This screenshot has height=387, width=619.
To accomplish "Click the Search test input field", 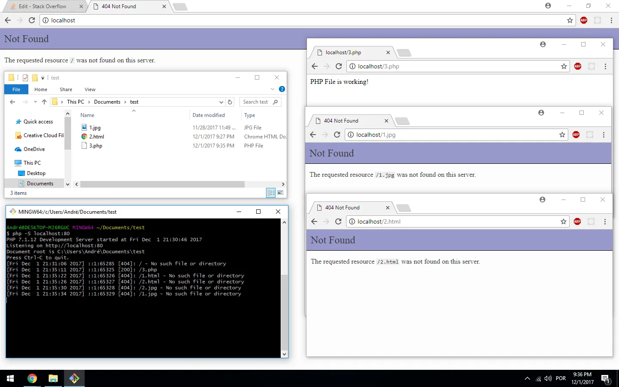I will pos(260,102).
